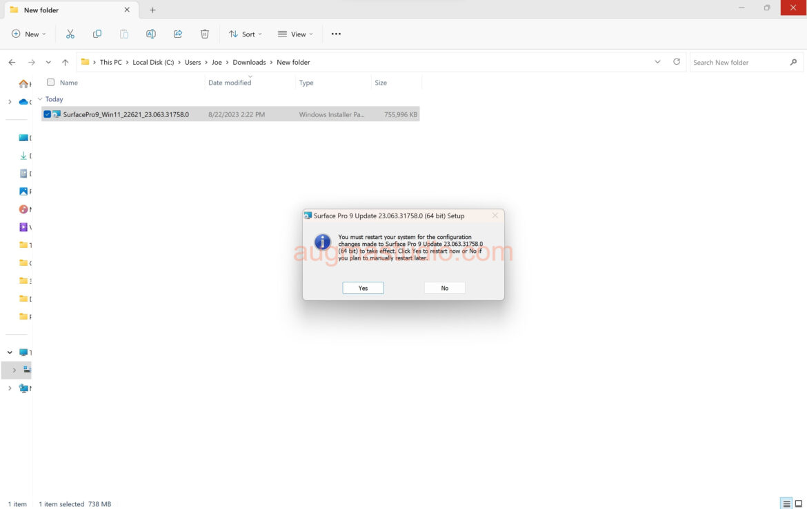The height and width of the screenshot is (509, 807).
Task: Close the Surface Pro 9 Setup dialog
Action: 495,216
